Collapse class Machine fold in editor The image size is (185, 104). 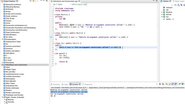pyautogui.click(x=54, y=15)
